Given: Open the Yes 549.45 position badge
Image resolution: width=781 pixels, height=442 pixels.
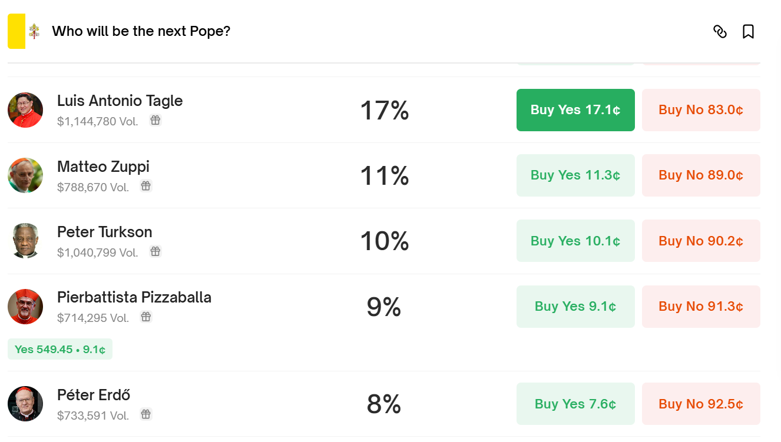Looking at the screenshot, I should [x=60, y=349].
